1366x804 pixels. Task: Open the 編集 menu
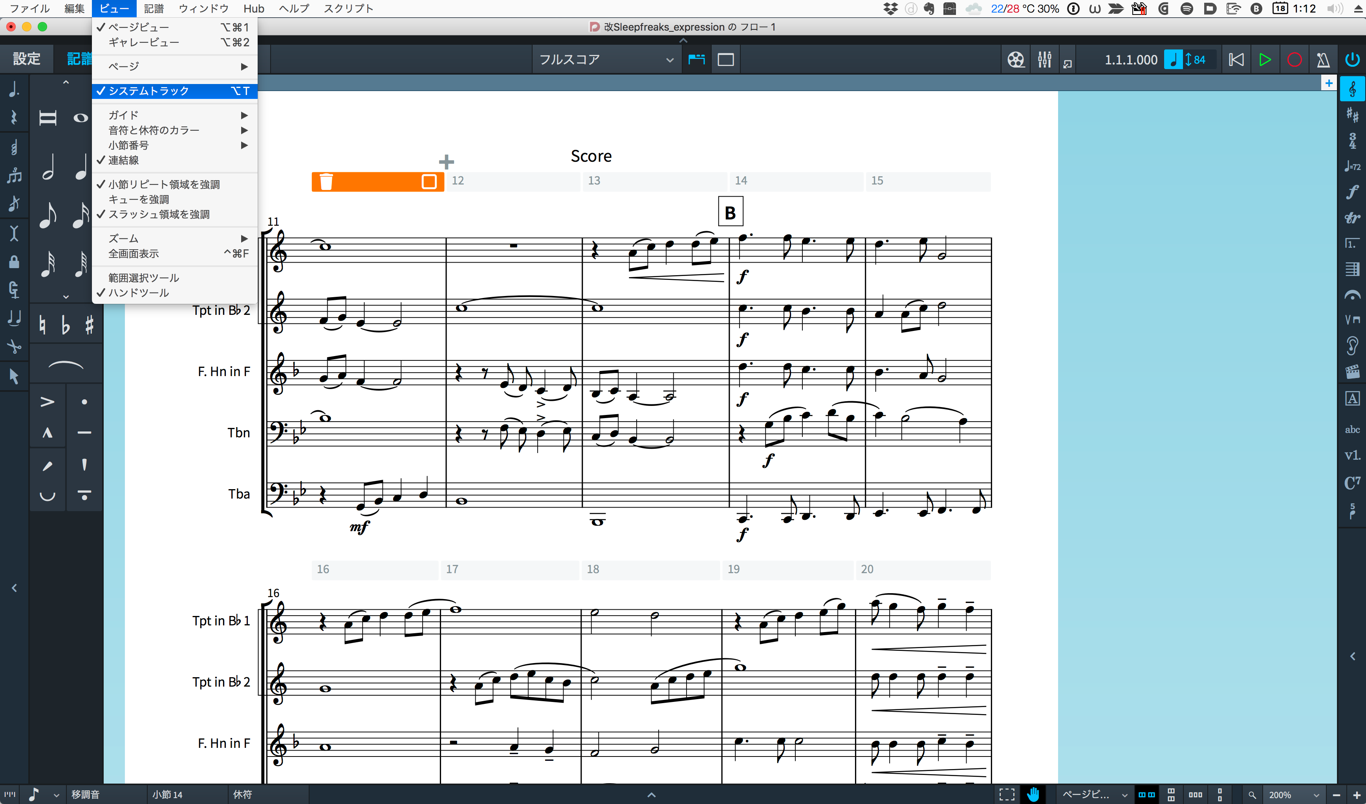tap(74, 9)
